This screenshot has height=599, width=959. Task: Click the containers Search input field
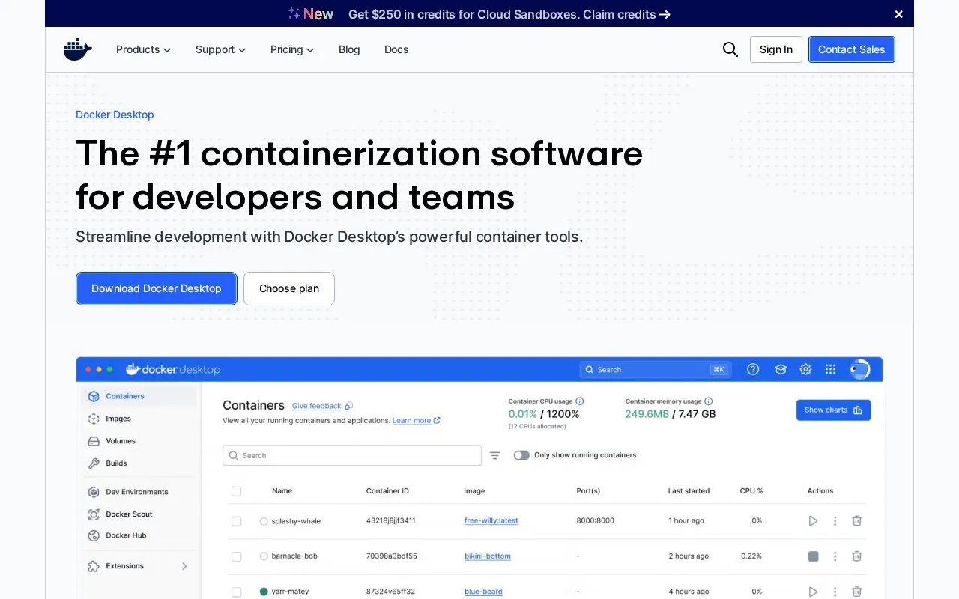pos(352,455)
